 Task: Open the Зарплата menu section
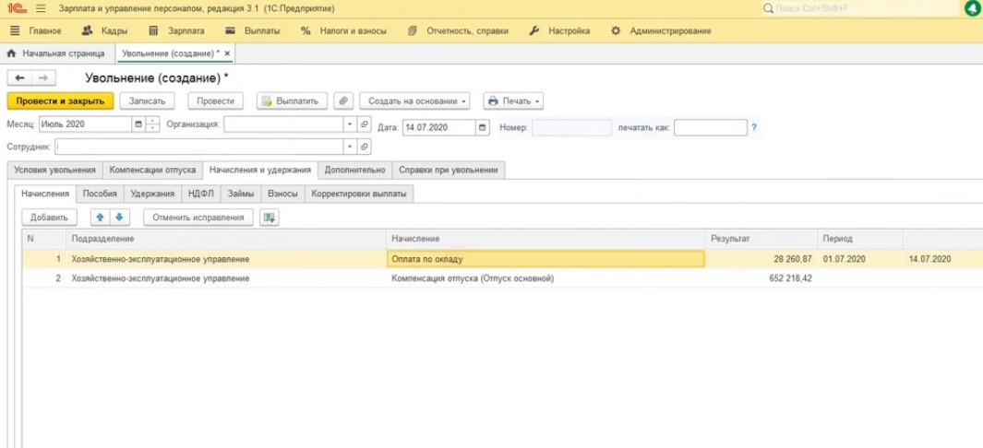tap(172, 30)
